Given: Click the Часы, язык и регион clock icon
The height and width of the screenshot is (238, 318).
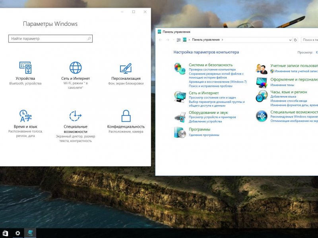Looking at the screenshot, I should 262,96.
